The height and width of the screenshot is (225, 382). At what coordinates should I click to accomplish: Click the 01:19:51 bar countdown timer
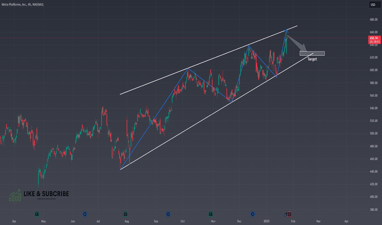click(x=374, y=42)
